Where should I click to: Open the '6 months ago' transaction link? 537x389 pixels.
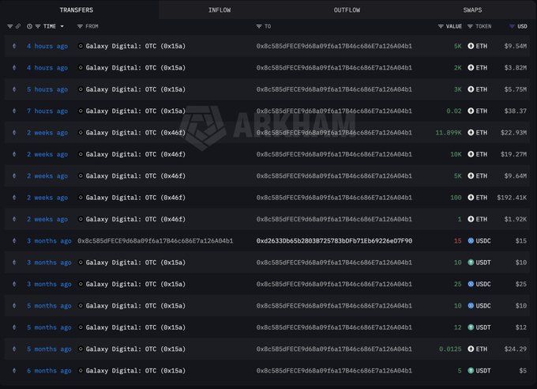point(49,371)
